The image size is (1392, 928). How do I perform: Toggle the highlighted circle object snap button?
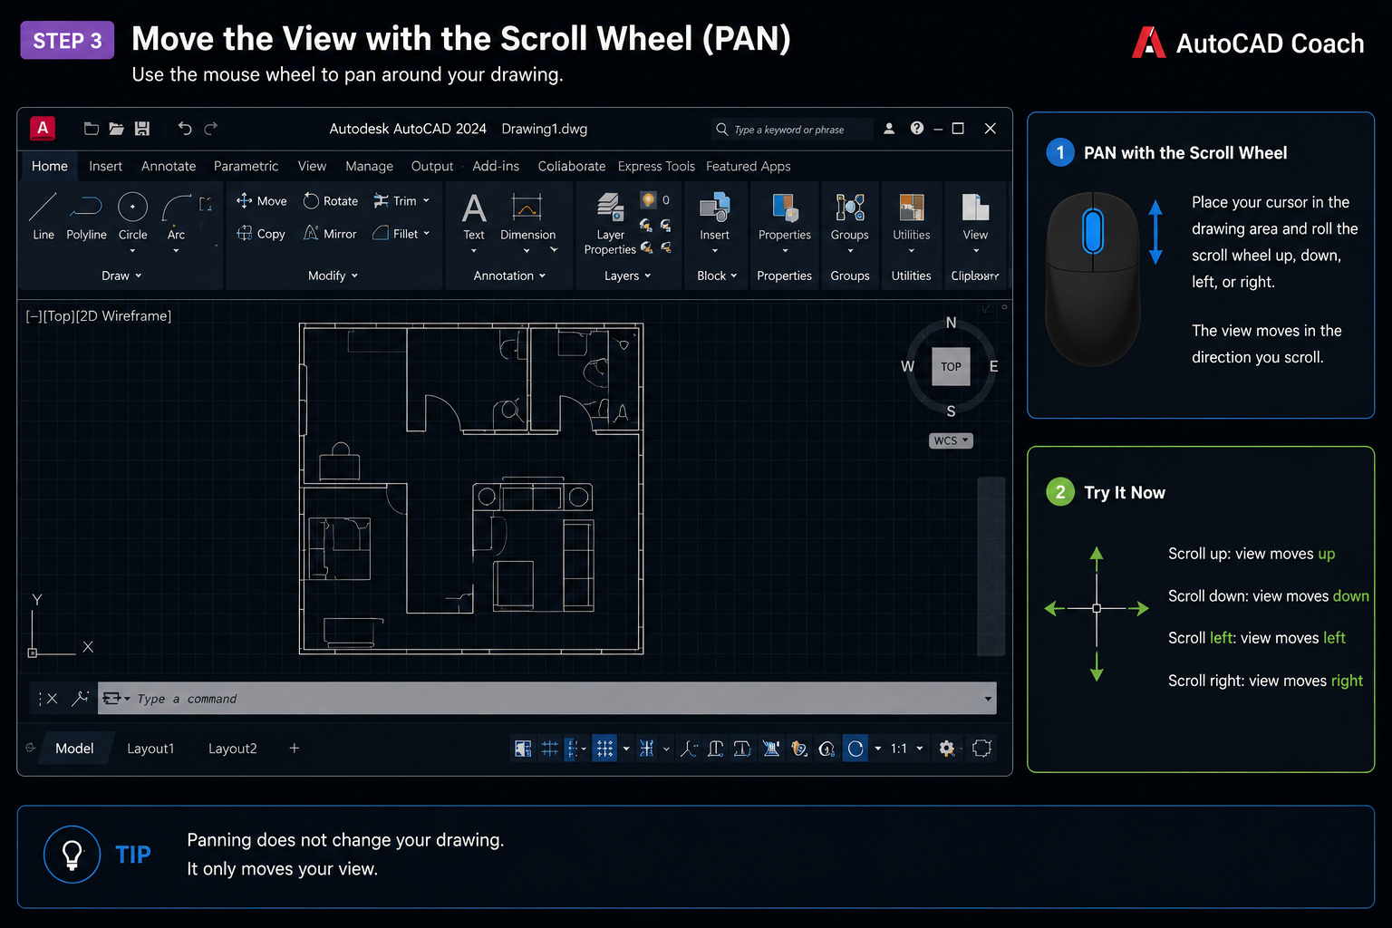[x=855, y=749]
